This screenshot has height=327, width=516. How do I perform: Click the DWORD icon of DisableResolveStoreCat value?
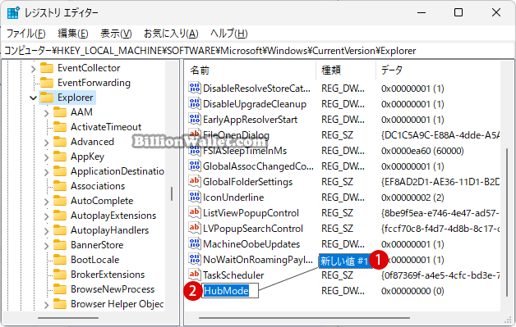pos(195,88)
